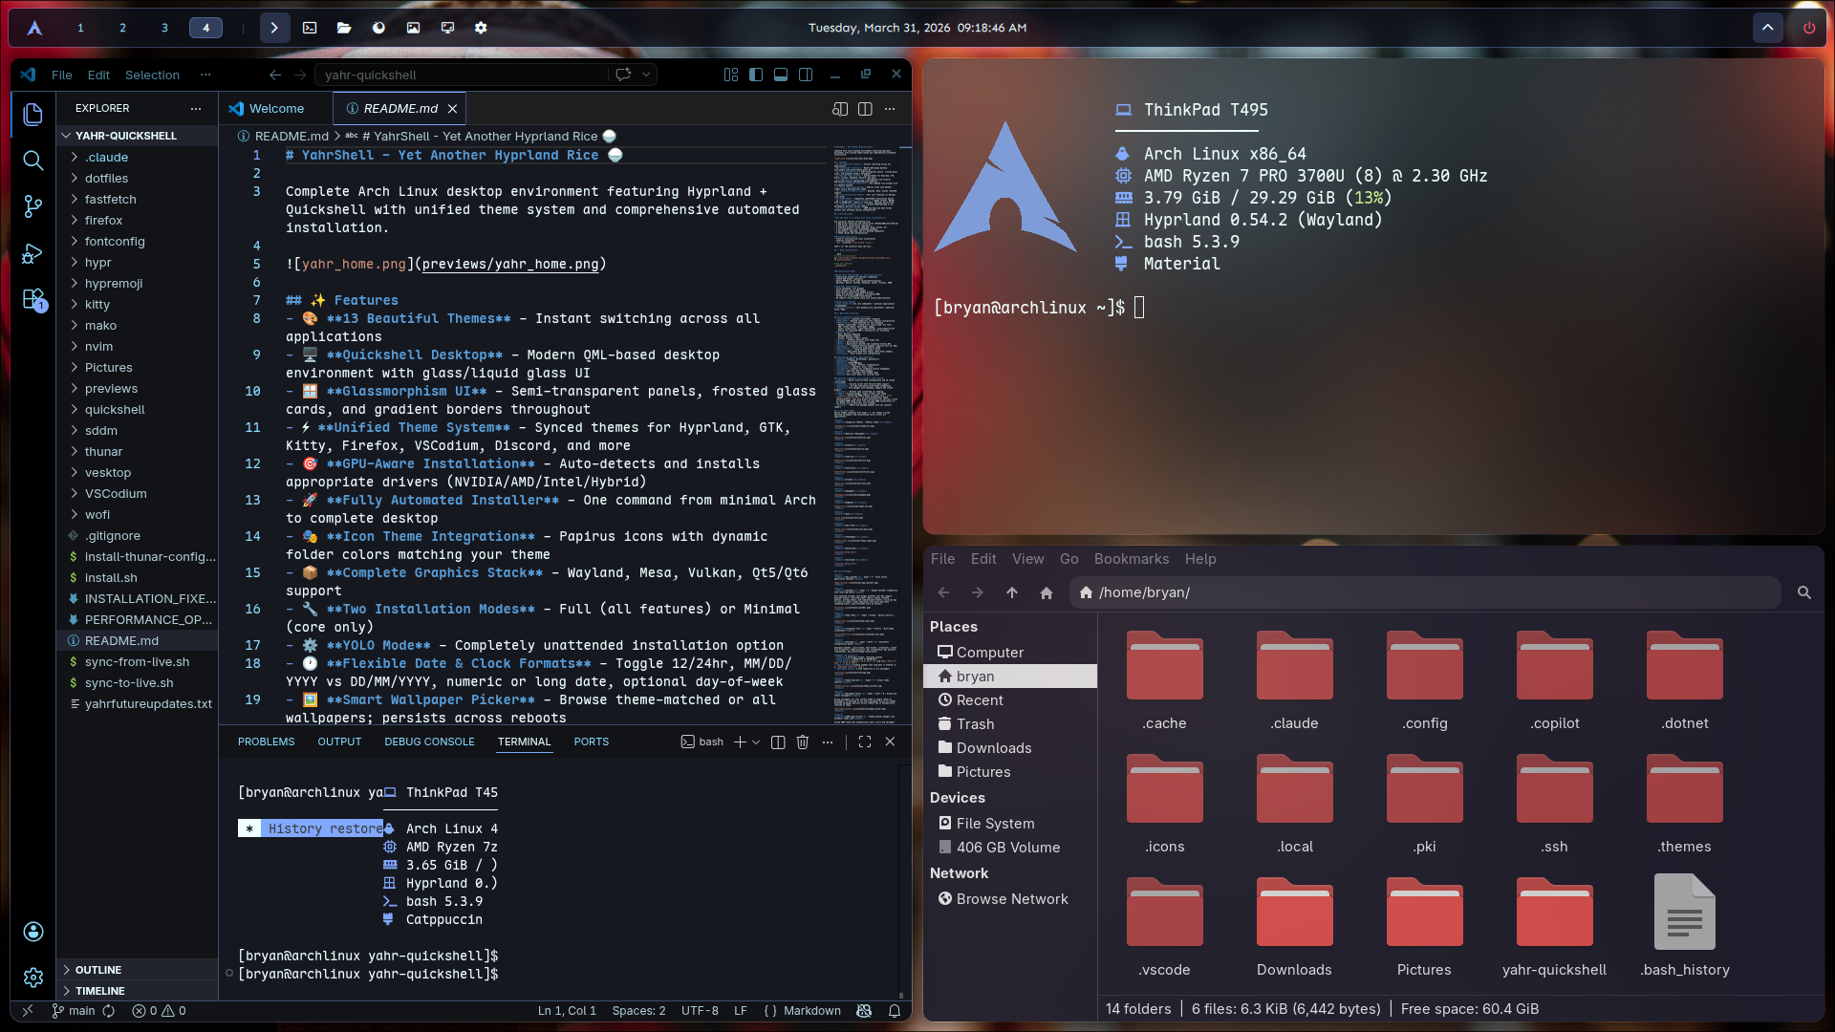The height and width of the screenshot is (1032, 1835).
Task: Open Selection menu in VS Code
Action: tap(152, 75)
